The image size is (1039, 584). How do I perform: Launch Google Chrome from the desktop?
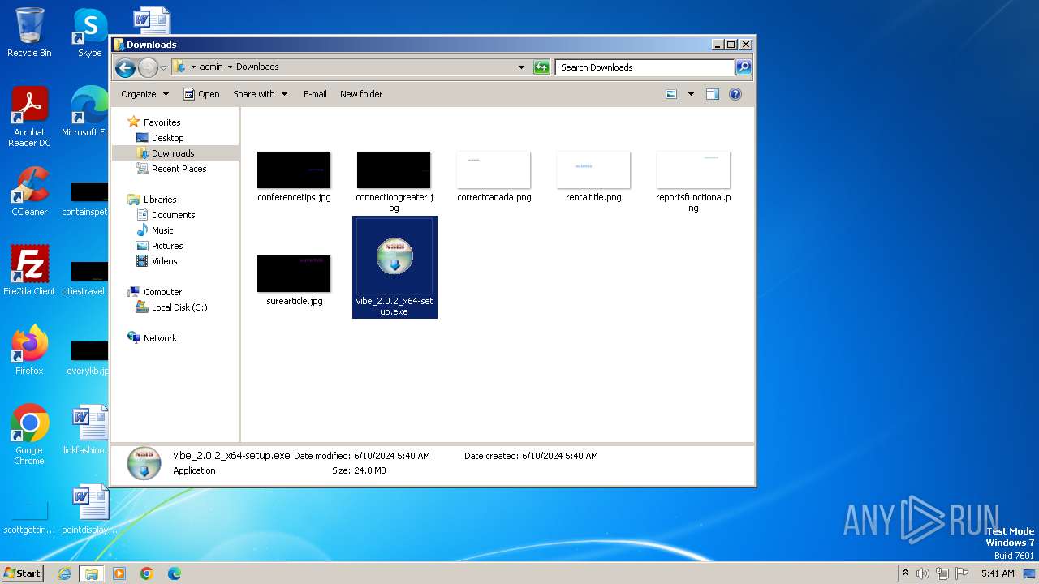coord(29,435)
